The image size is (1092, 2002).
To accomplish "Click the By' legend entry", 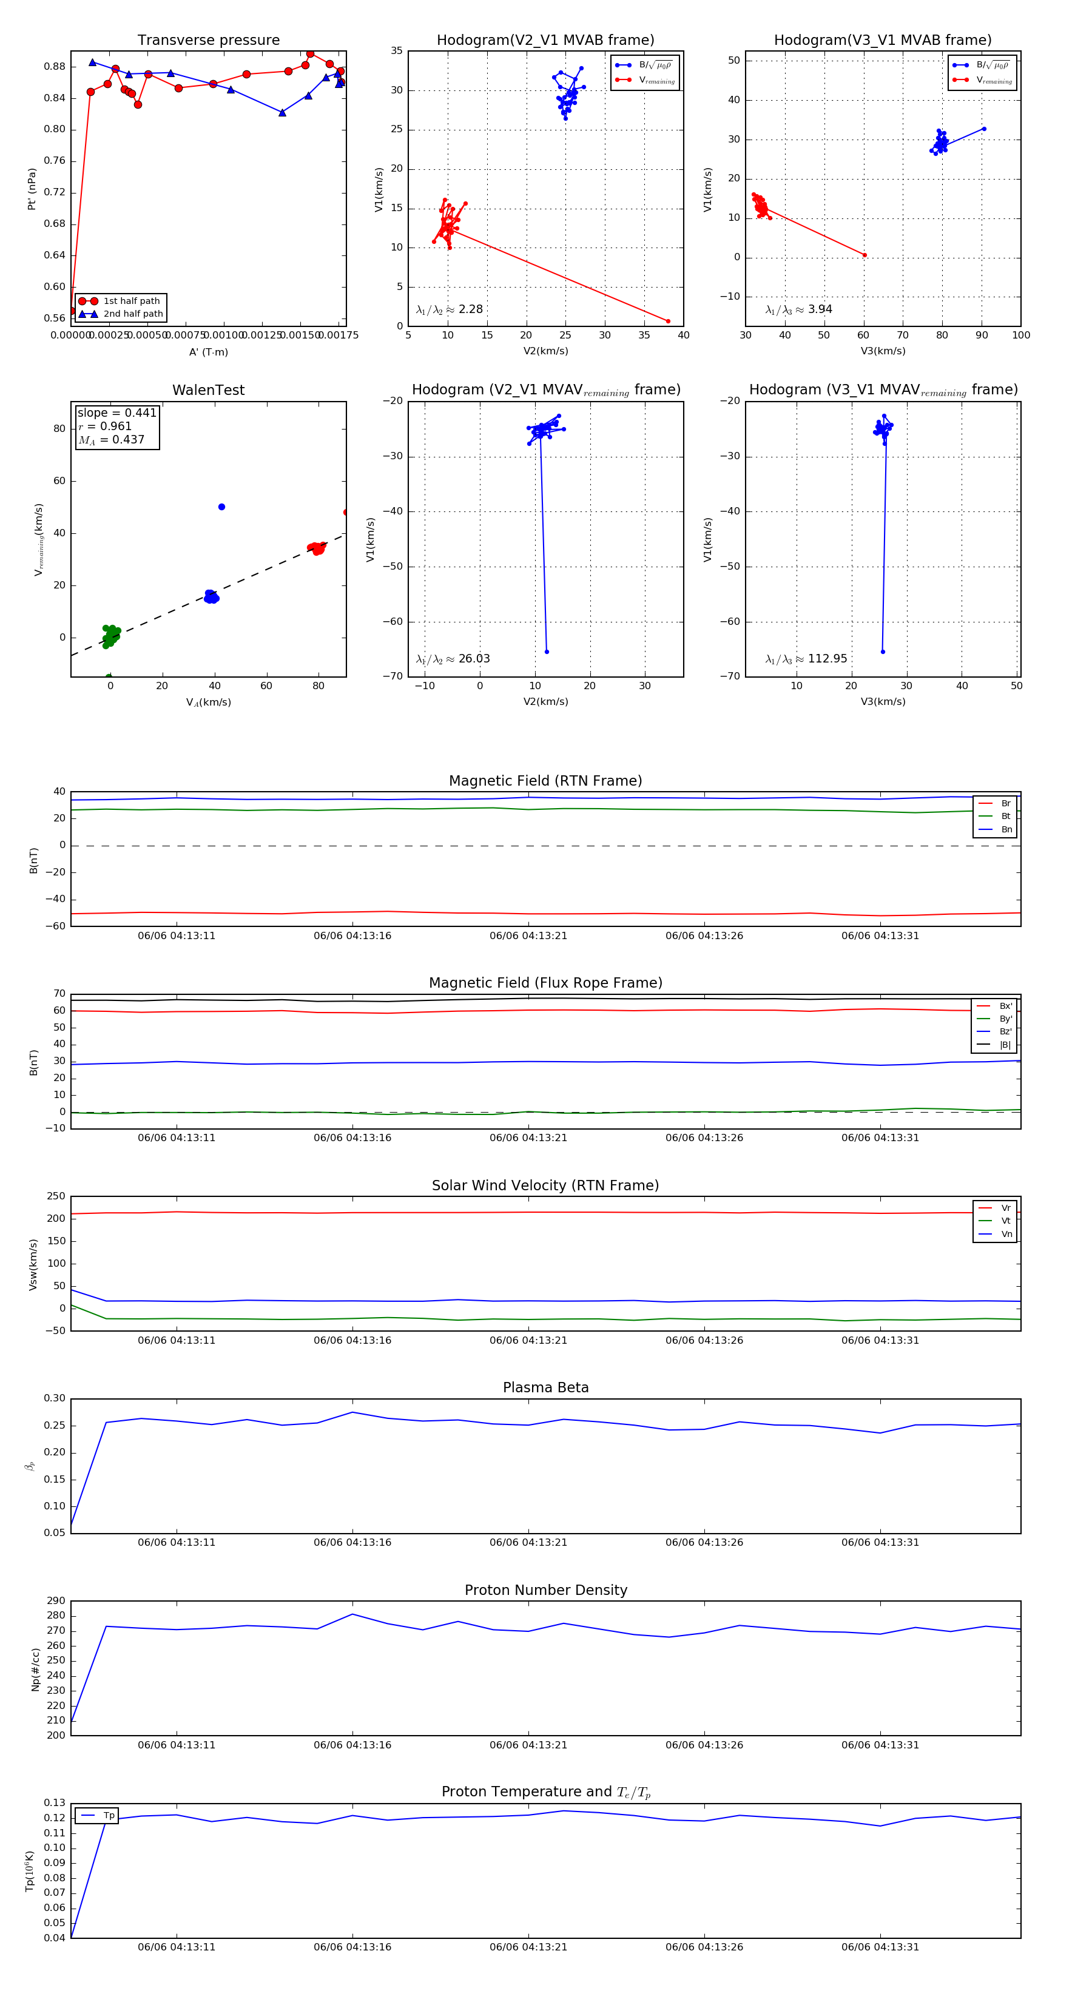I will 995,1019.
